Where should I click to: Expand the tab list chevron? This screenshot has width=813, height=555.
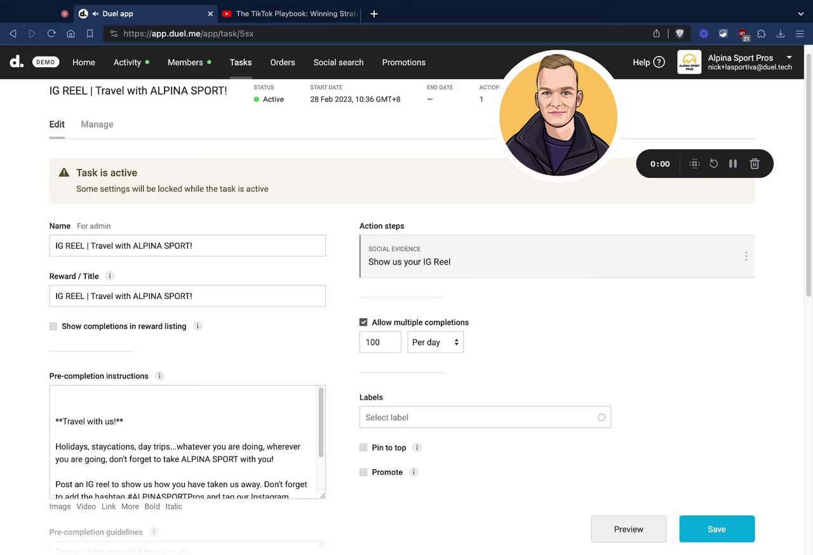(801, 13)
